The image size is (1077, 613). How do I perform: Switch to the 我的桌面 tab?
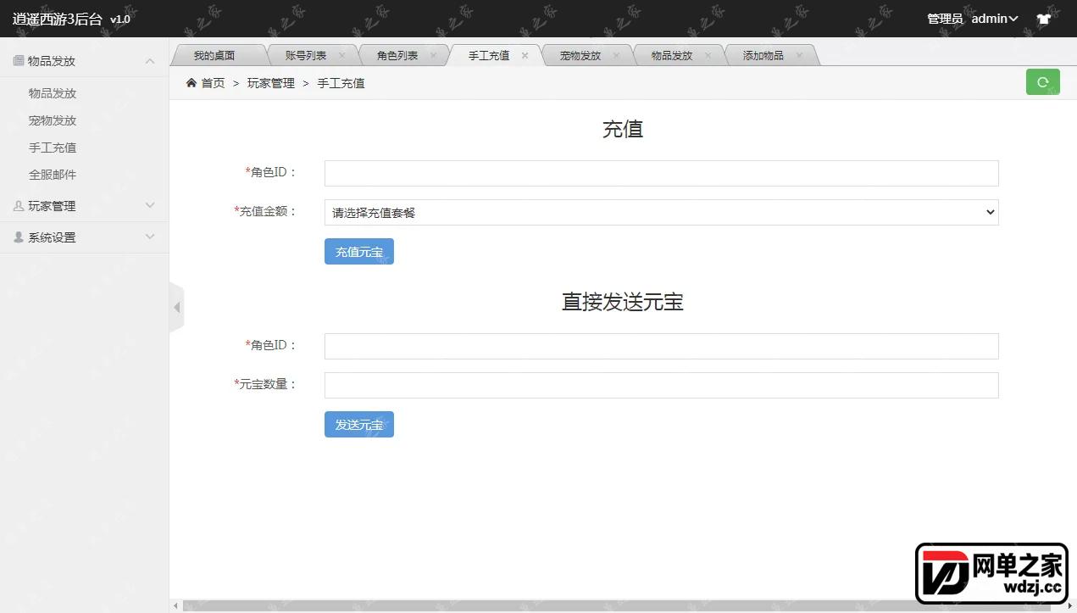tap(214, 55)
